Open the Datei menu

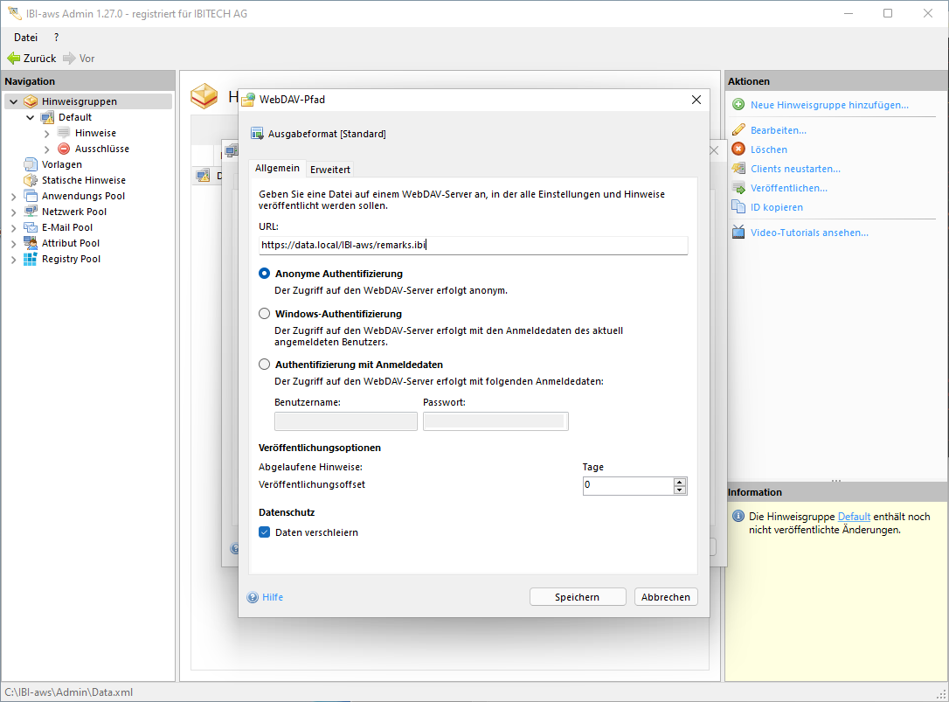pyautogui.click(x=26, y=38)
